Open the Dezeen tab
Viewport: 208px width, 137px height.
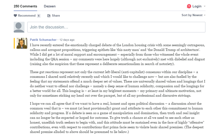click(50, 6)
